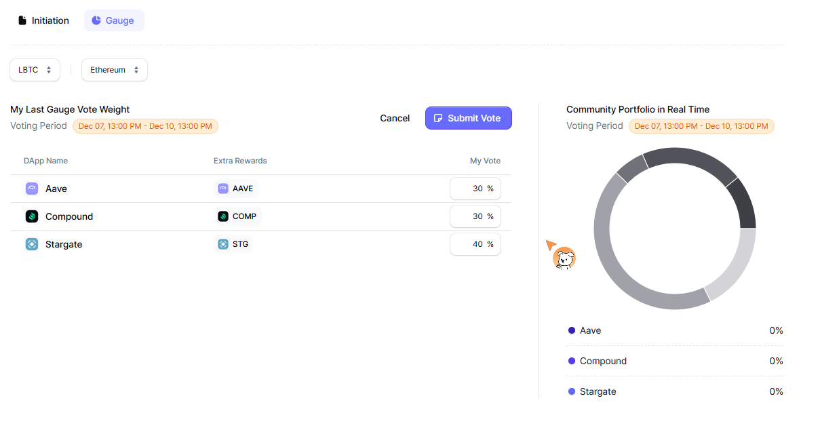The image size is (820, 430).
Task: Click the orange bear mascot avatar
Action: (564, 258)
